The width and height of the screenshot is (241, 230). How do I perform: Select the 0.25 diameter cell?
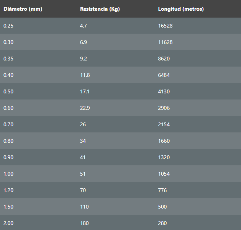tap(8, 26)
